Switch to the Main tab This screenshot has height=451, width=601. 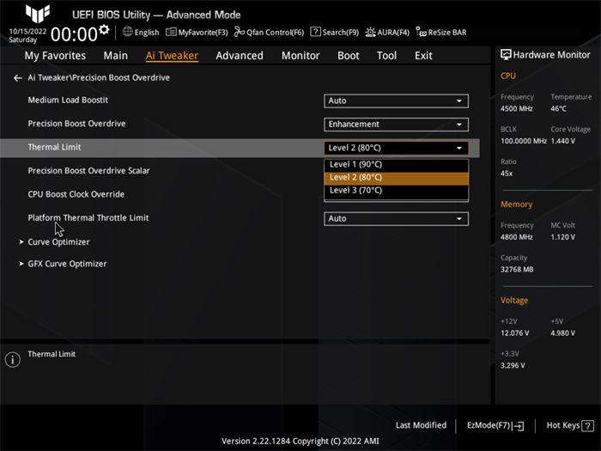pos(115,56)
